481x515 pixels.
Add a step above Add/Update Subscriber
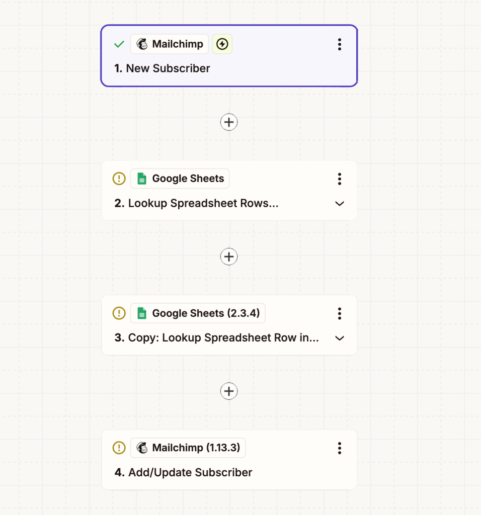click(x=229, y=391)
